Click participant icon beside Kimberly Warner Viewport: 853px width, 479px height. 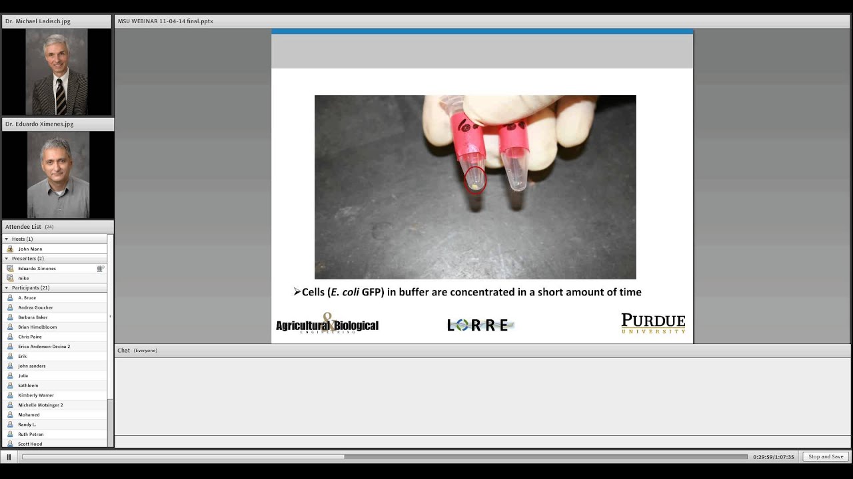[10, 395]
